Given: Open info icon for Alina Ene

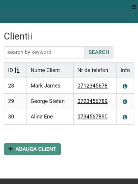Looking at the screenshot, I should (x=125, y=117).
